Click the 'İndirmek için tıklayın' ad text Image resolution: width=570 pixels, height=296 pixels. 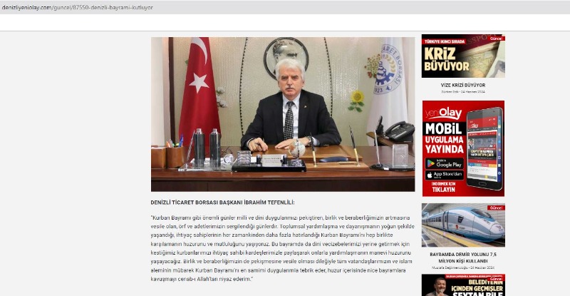(444, 188)
